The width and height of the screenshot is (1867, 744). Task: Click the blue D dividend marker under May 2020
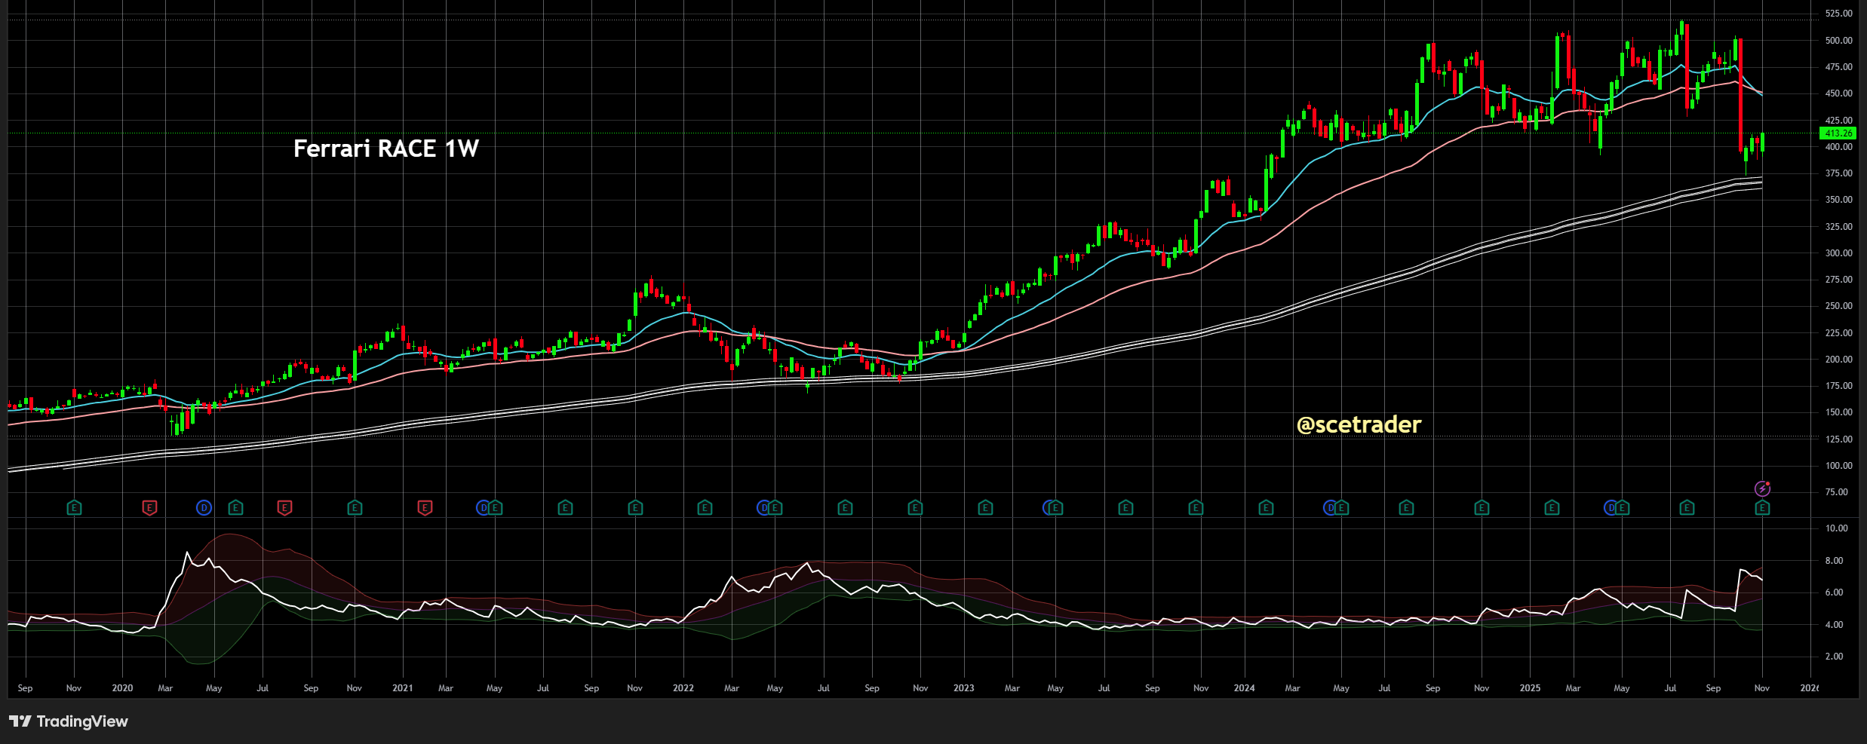pyautogui.click(x=203, y=508)
